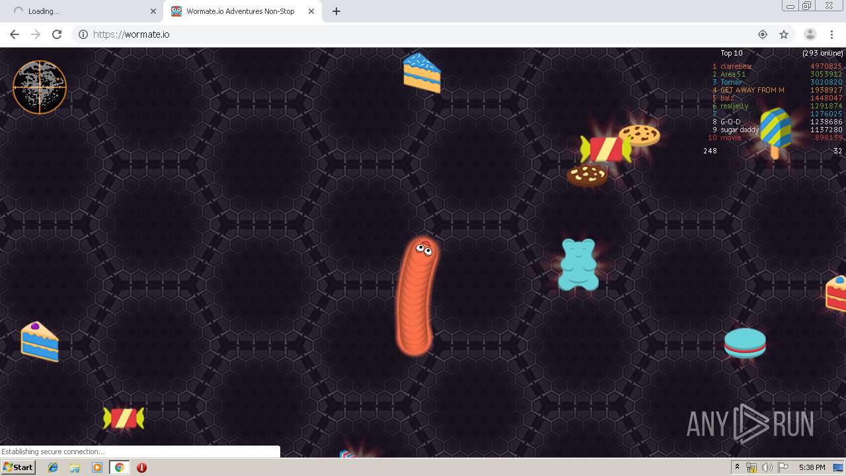Go forward in browser history

pyautogui.click(x=36, y=34)
